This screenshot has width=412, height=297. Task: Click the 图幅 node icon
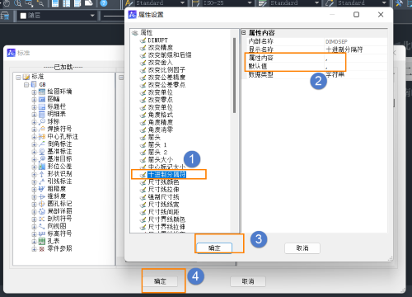click(42, 99)
